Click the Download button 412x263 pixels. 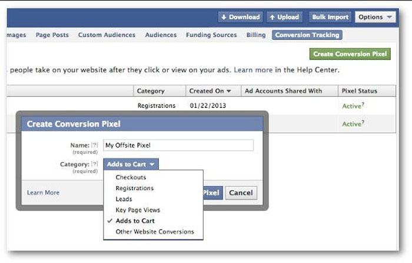point(240,17)
